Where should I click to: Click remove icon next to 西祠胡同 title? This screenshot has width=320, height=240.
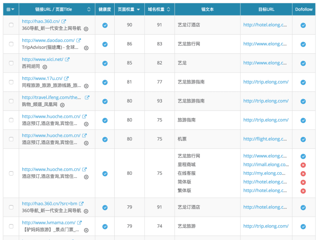tap(45, 67)
